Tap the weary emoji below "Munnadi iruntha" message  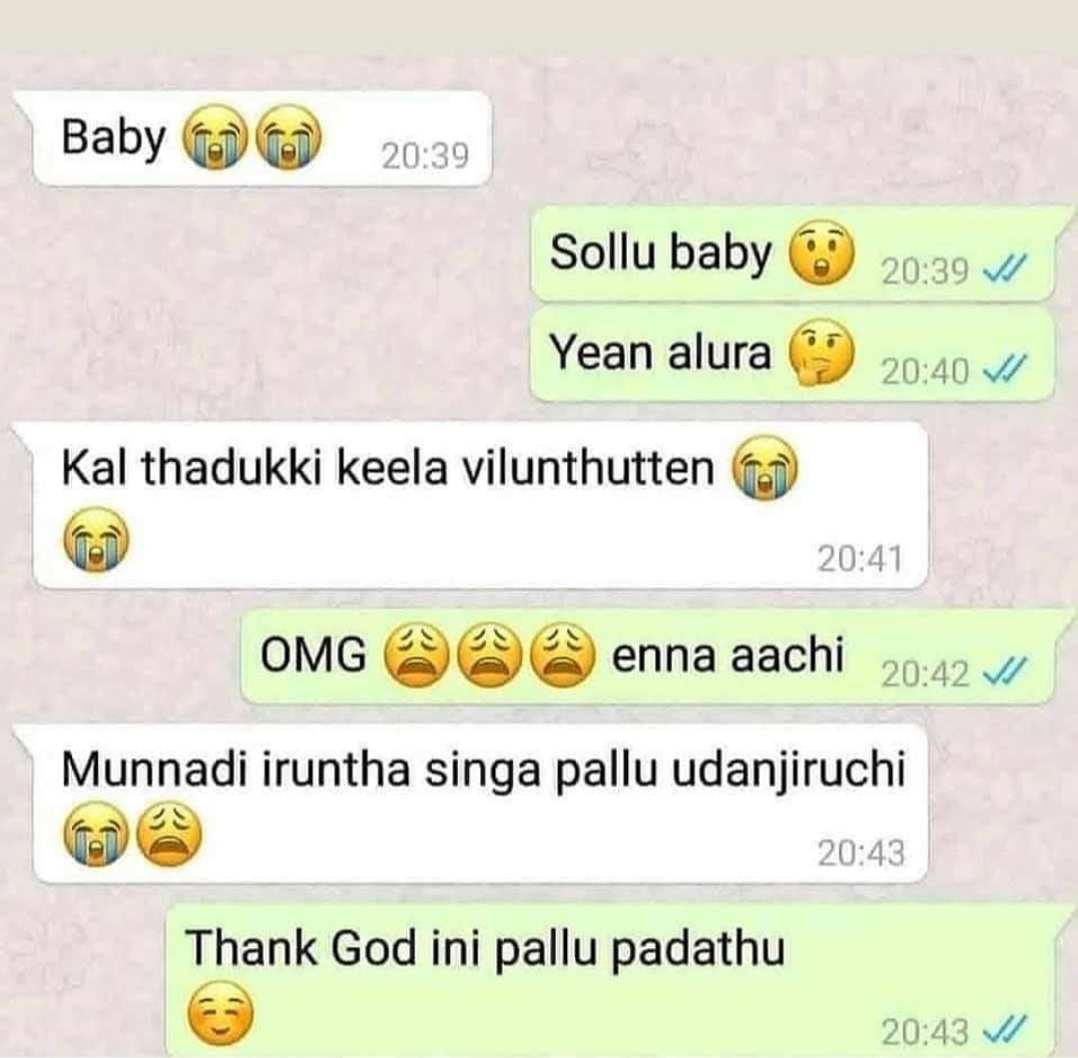click(170, 833)
